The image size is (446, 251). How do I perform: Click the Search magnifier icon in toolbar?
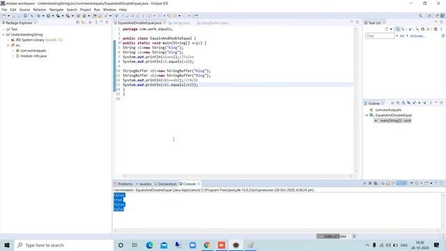420,16
